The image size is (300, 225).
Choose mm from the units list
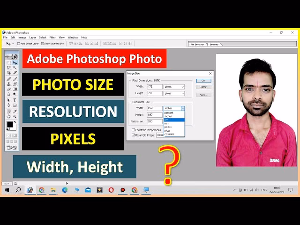pos(174,123)
